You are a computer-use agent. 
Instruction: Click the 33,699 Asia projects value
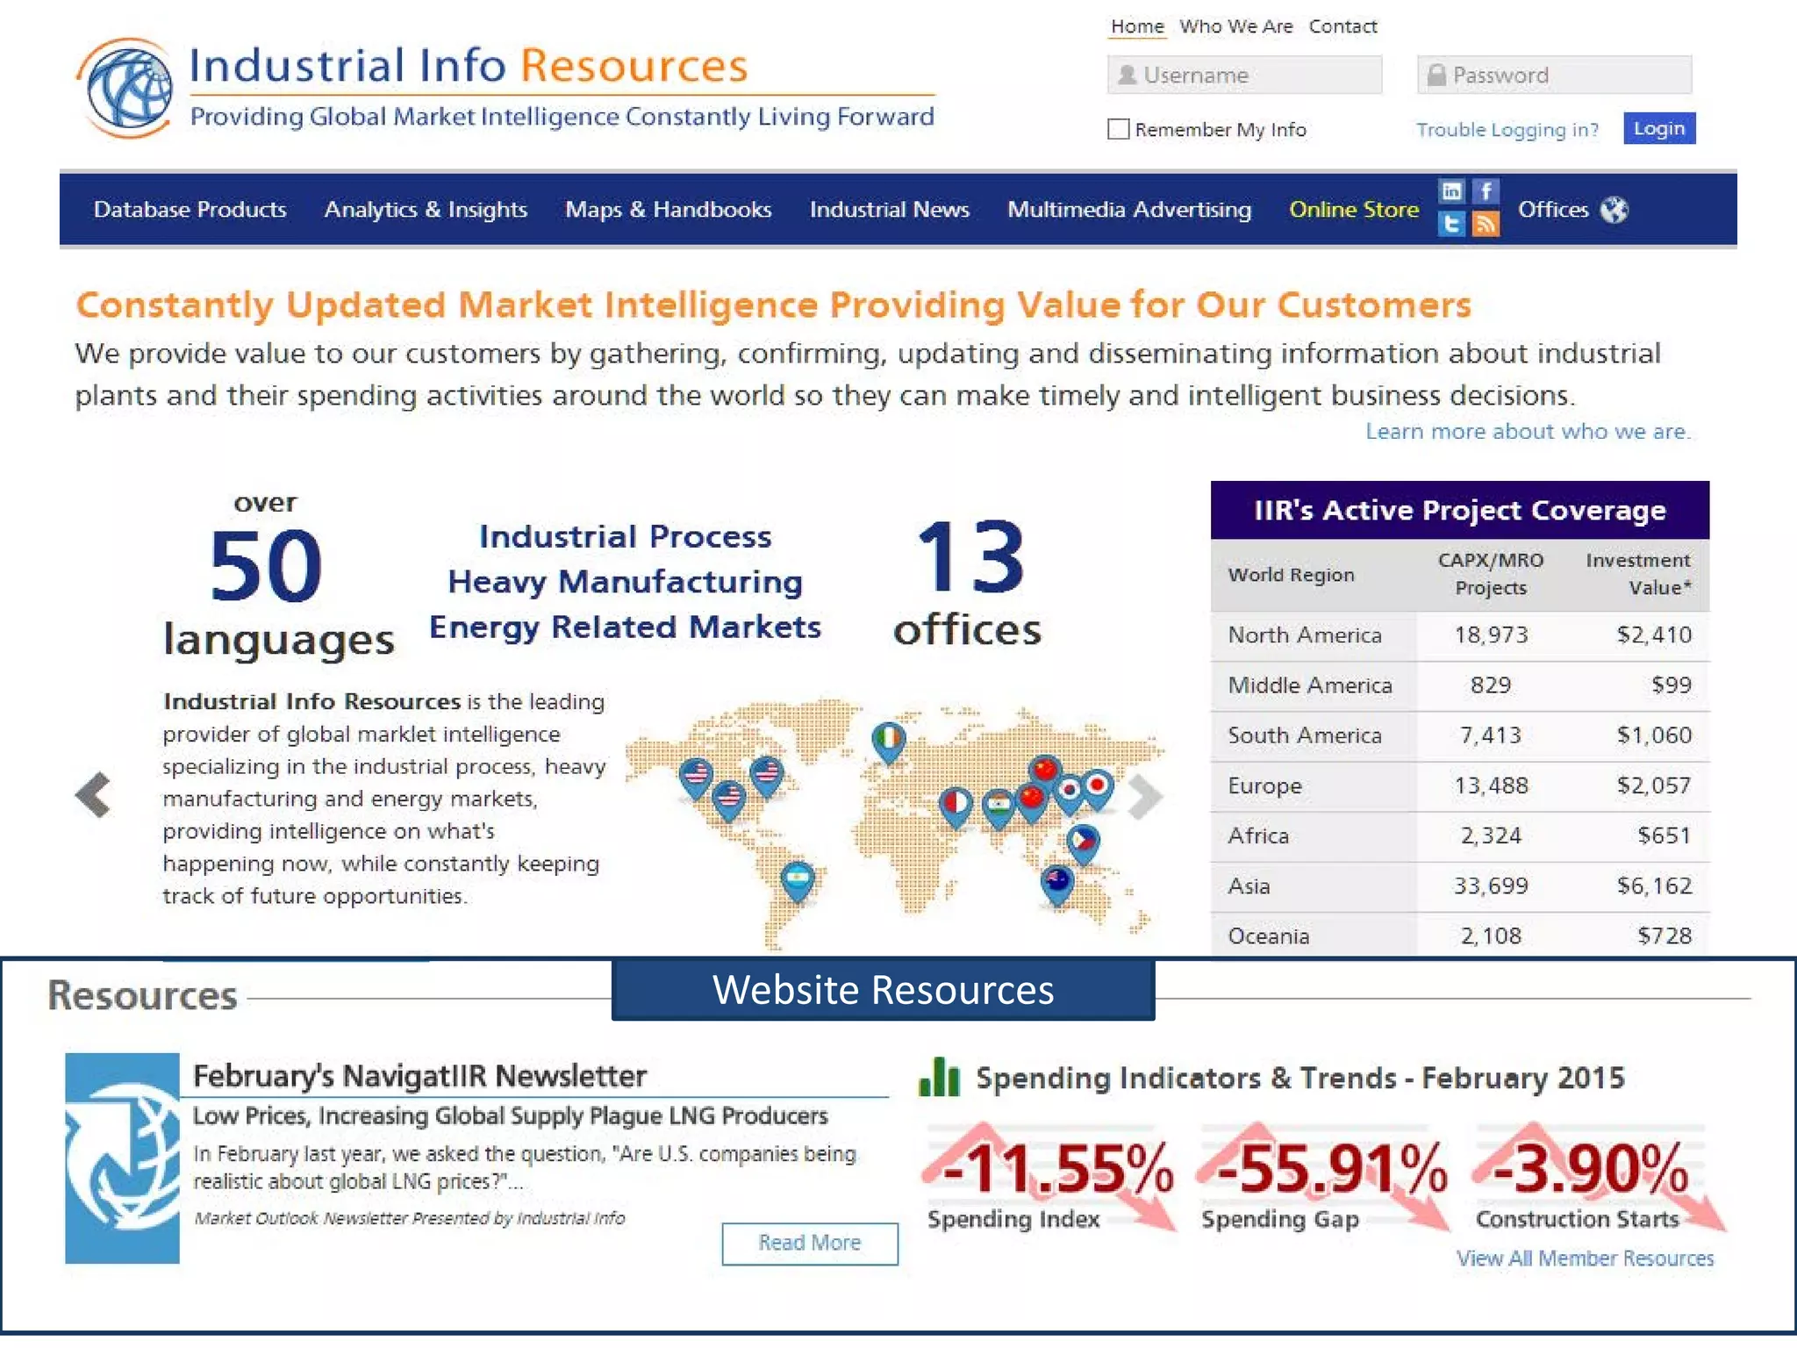(x=1491, y=886)
